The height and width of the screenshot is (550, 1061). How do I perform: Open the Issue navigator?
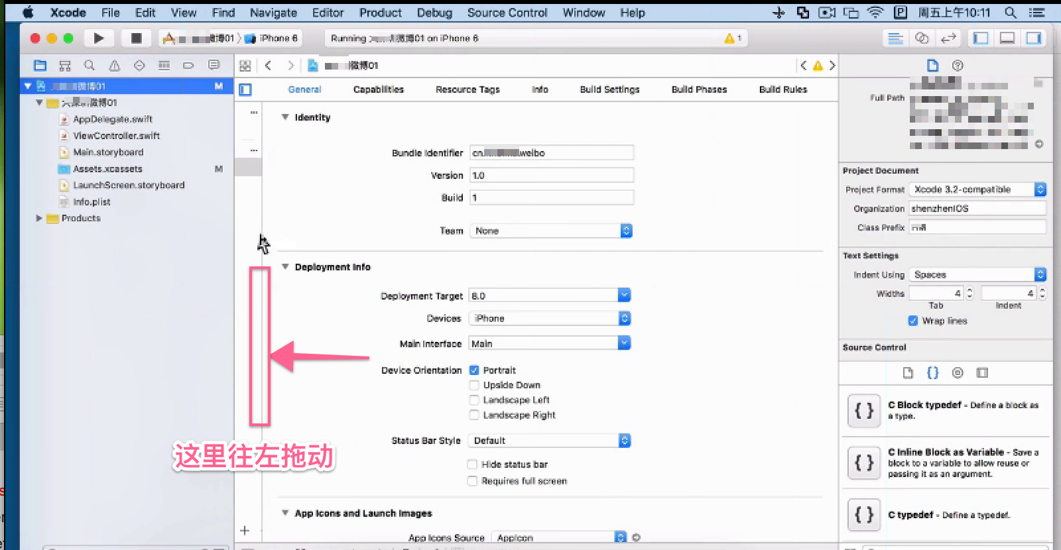[115, 66]
